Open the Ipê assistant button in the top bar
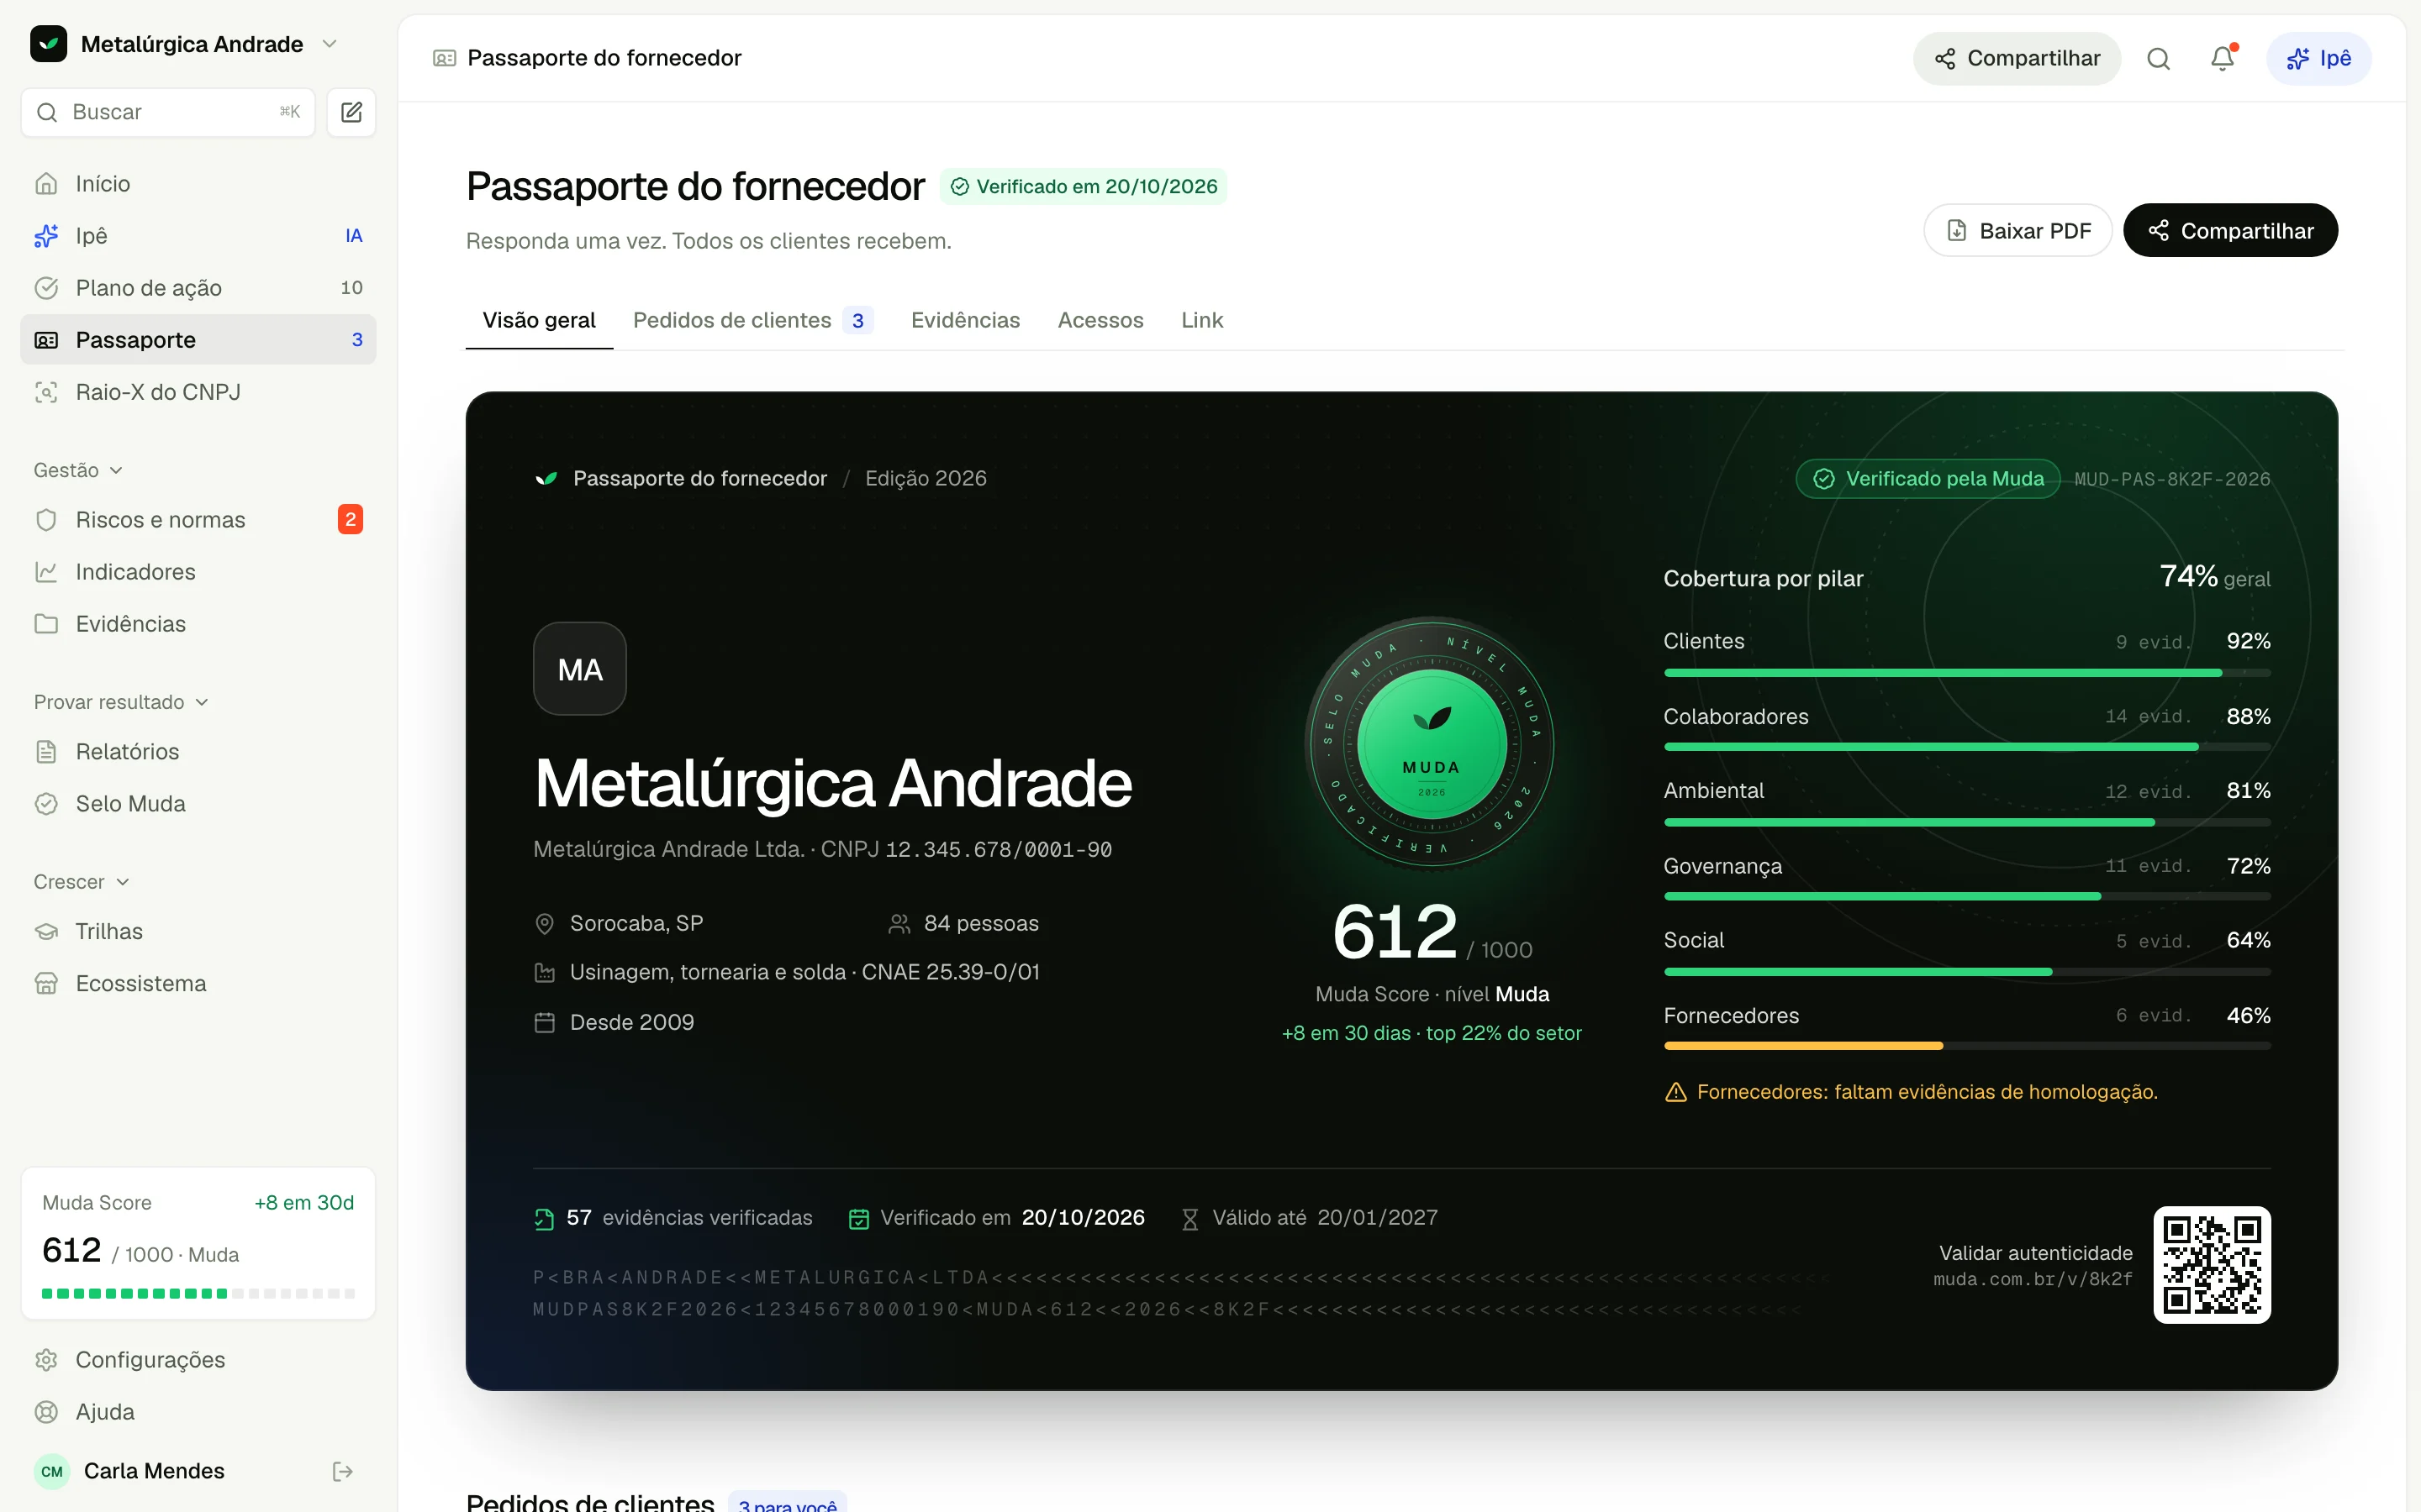The width and height of the screenshot is (2421, 1512). (x=2318, y=58)
